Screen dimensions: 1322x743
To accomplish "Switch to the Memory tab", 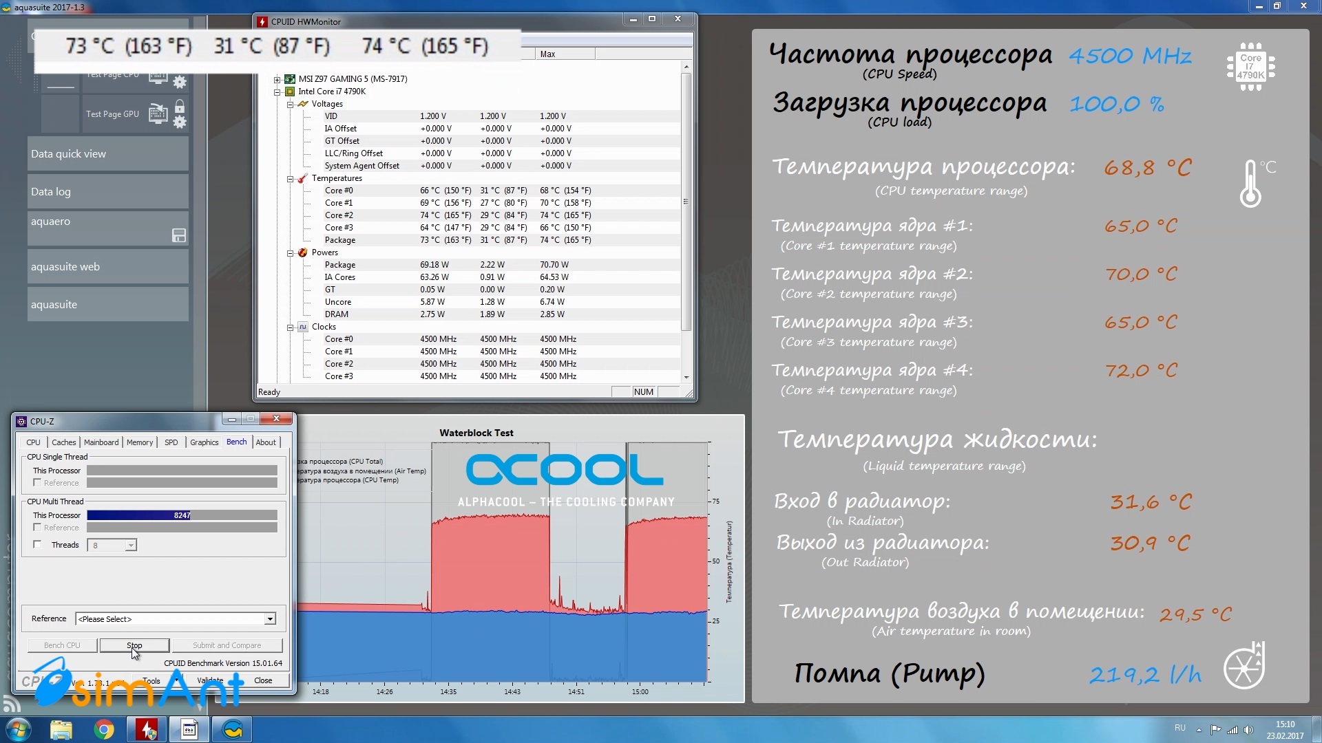I will 140,442.
